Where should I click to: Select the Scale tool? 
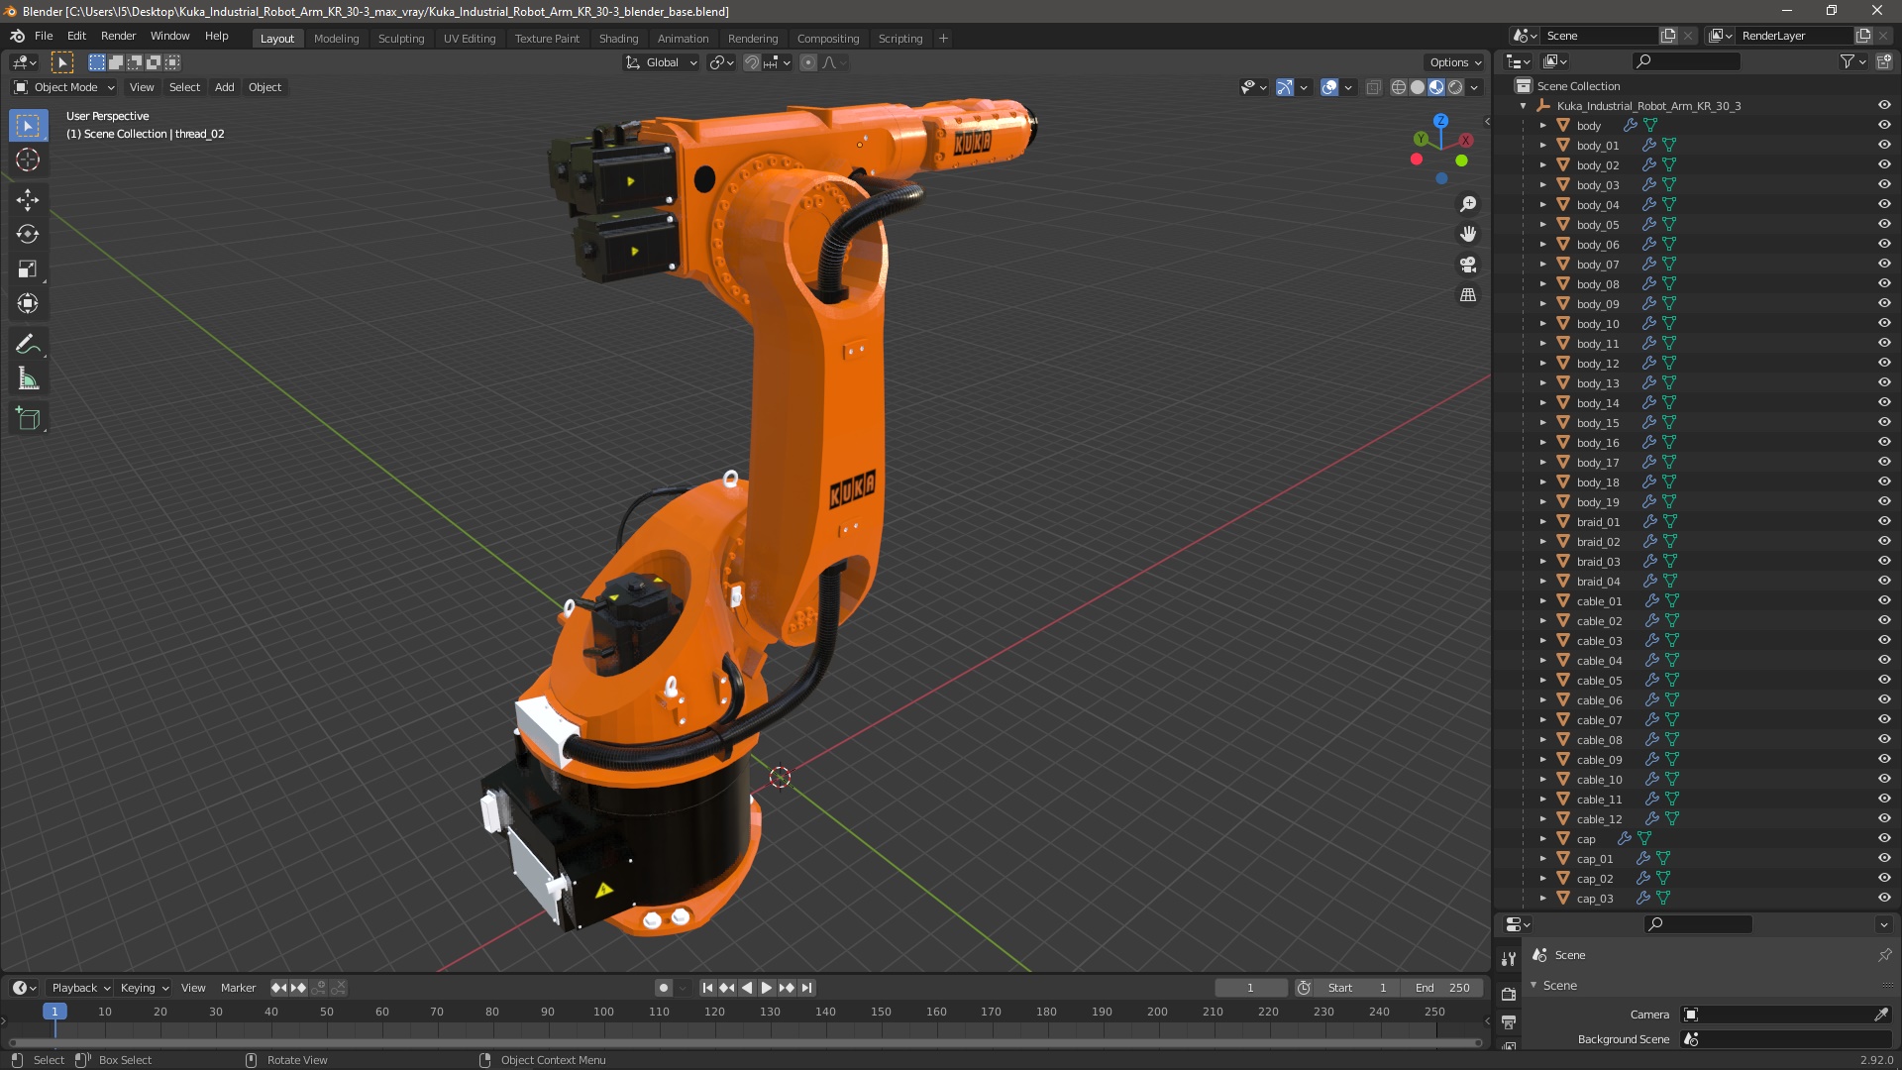28,269
